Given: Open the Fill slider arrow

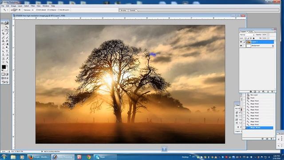Looking at the screenshot, I should click(268, 38).
